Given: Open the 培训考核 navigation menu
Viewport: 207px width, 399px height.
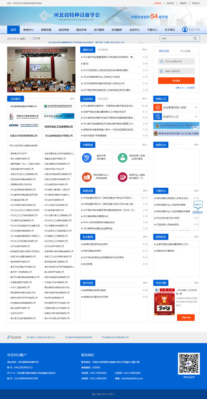Looking at the screenshot, I should pos(63,30).
